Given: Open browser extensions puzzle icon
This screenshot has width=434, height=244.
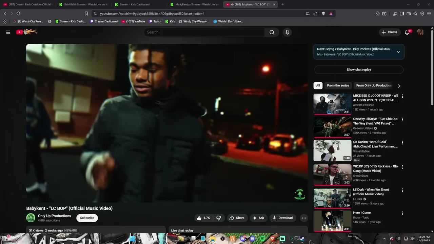Looking at the screenshot, I should (377, 14).
